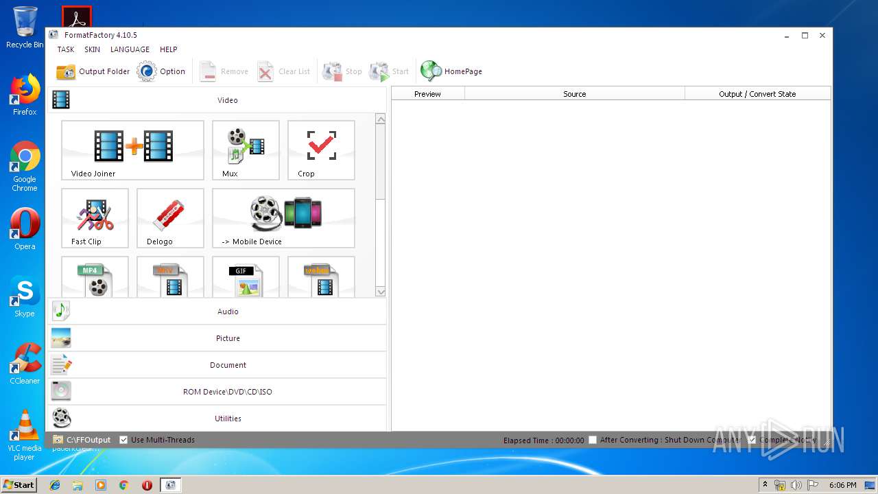Expand the Picture category
The width and height of the screenshot is (878, 494).
pos(217,338)
